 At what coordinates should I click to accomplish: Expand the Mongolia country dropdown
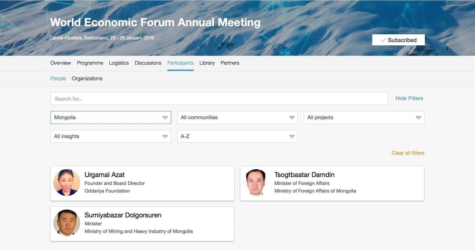(x=110, y=118)
